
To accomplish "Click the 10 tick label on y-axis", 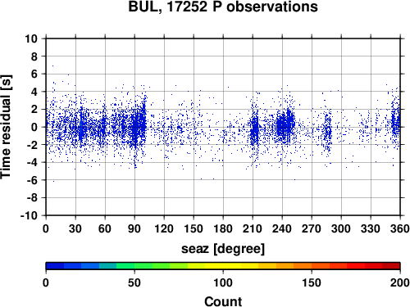I will [x=31, y=38].
